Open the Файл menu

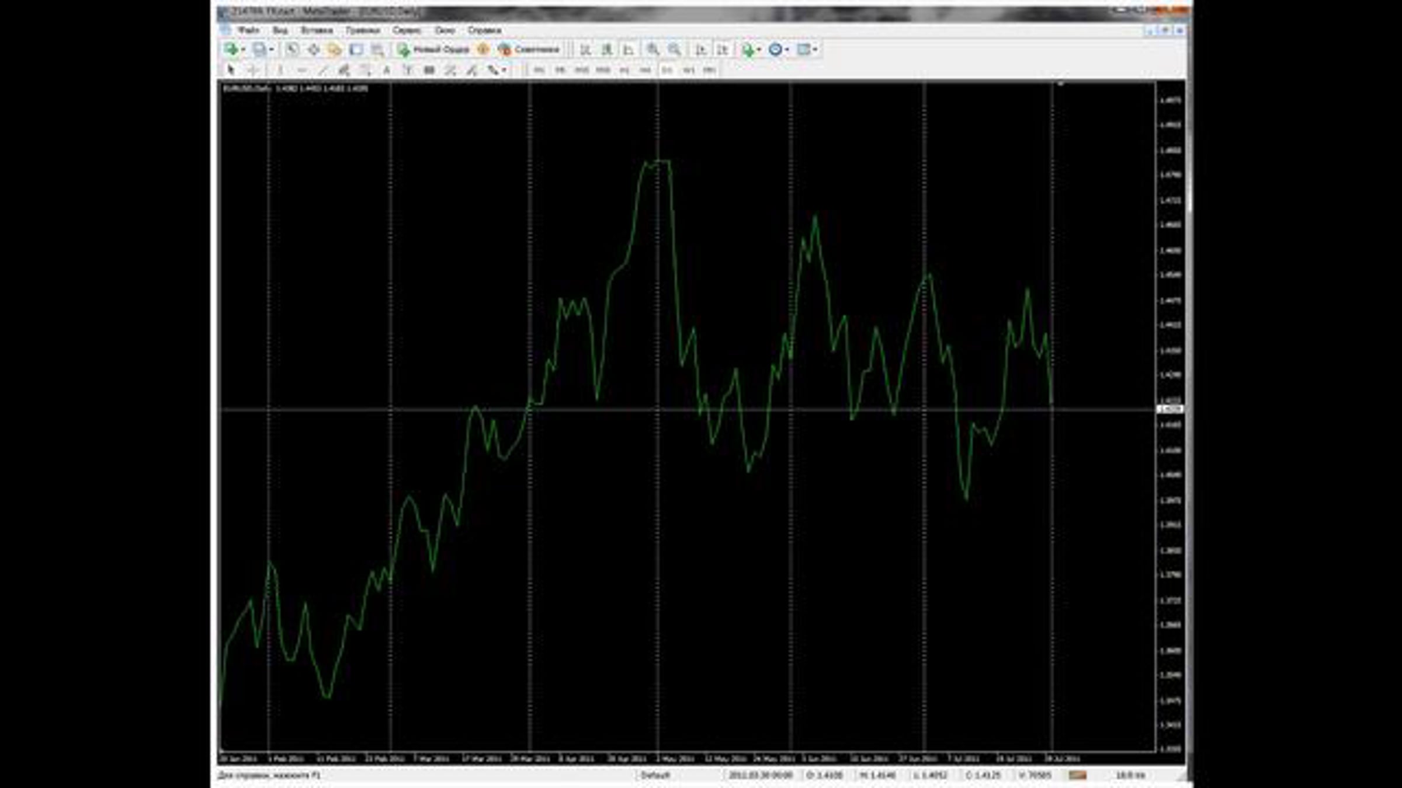248,30
